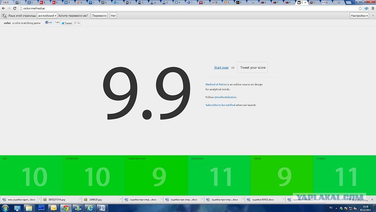Bookmark this page with the star icon
Image resolution: width=376 pixels, height=212 pixels.
coord(360,8)
